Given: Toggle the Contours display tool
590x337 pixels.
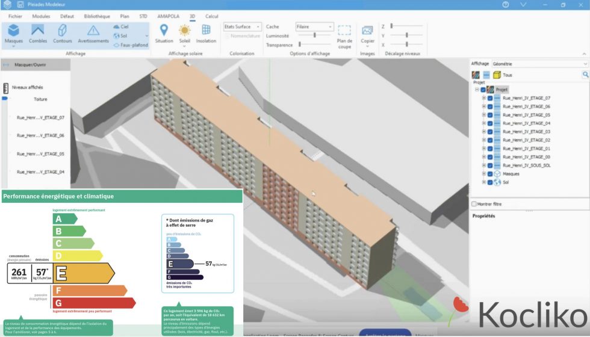Looking at the screenshot, I should tap(63, 33).
